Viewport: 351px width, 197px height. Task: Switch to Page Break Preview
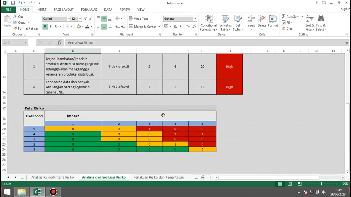click(300, 184)
